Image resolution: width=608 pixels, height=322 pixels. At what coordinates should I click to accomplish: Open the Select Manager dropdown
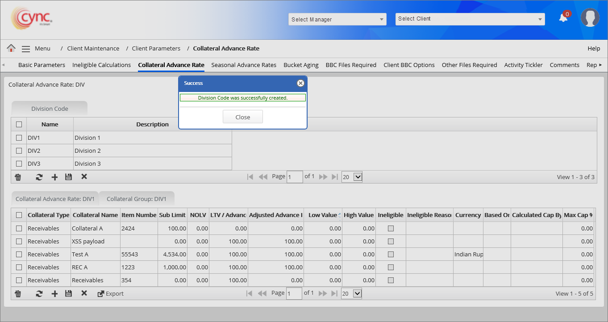337,19
